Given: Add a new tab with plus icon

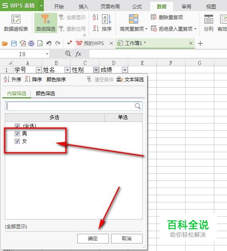Looking at the screenshot, I should point(200,43).
